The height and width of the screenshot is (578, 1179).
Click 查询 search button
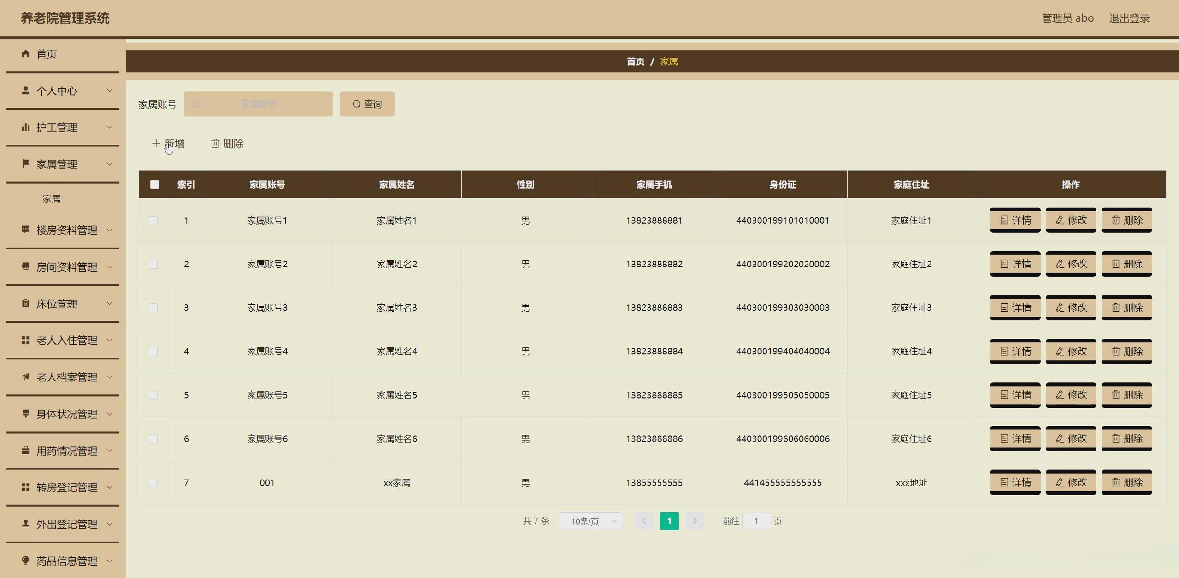pyautogui.click(x=367, y=104)
